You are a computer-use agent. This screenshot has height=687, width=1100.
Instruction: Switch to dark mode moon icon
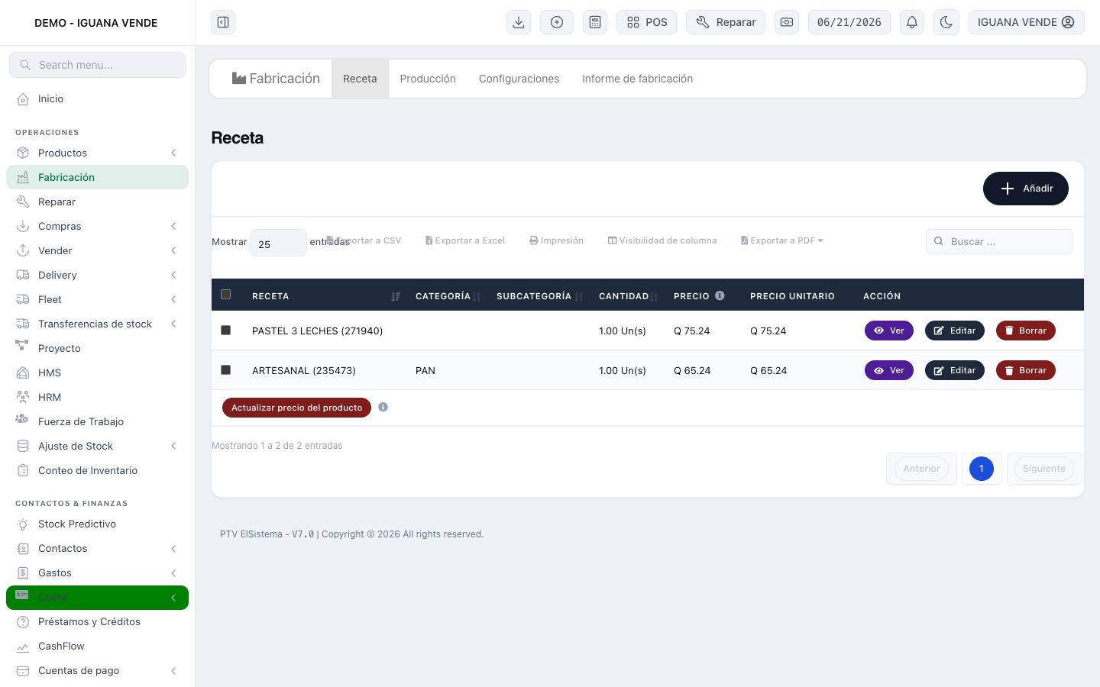pos(946,22)
